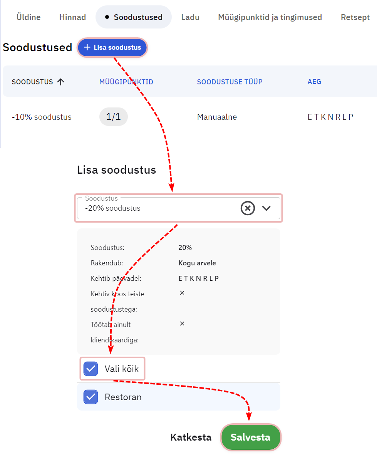This screenshot has height=456, width=377.
Task: Click into the Soodustus combo field
Action: [x=154, y=208]
